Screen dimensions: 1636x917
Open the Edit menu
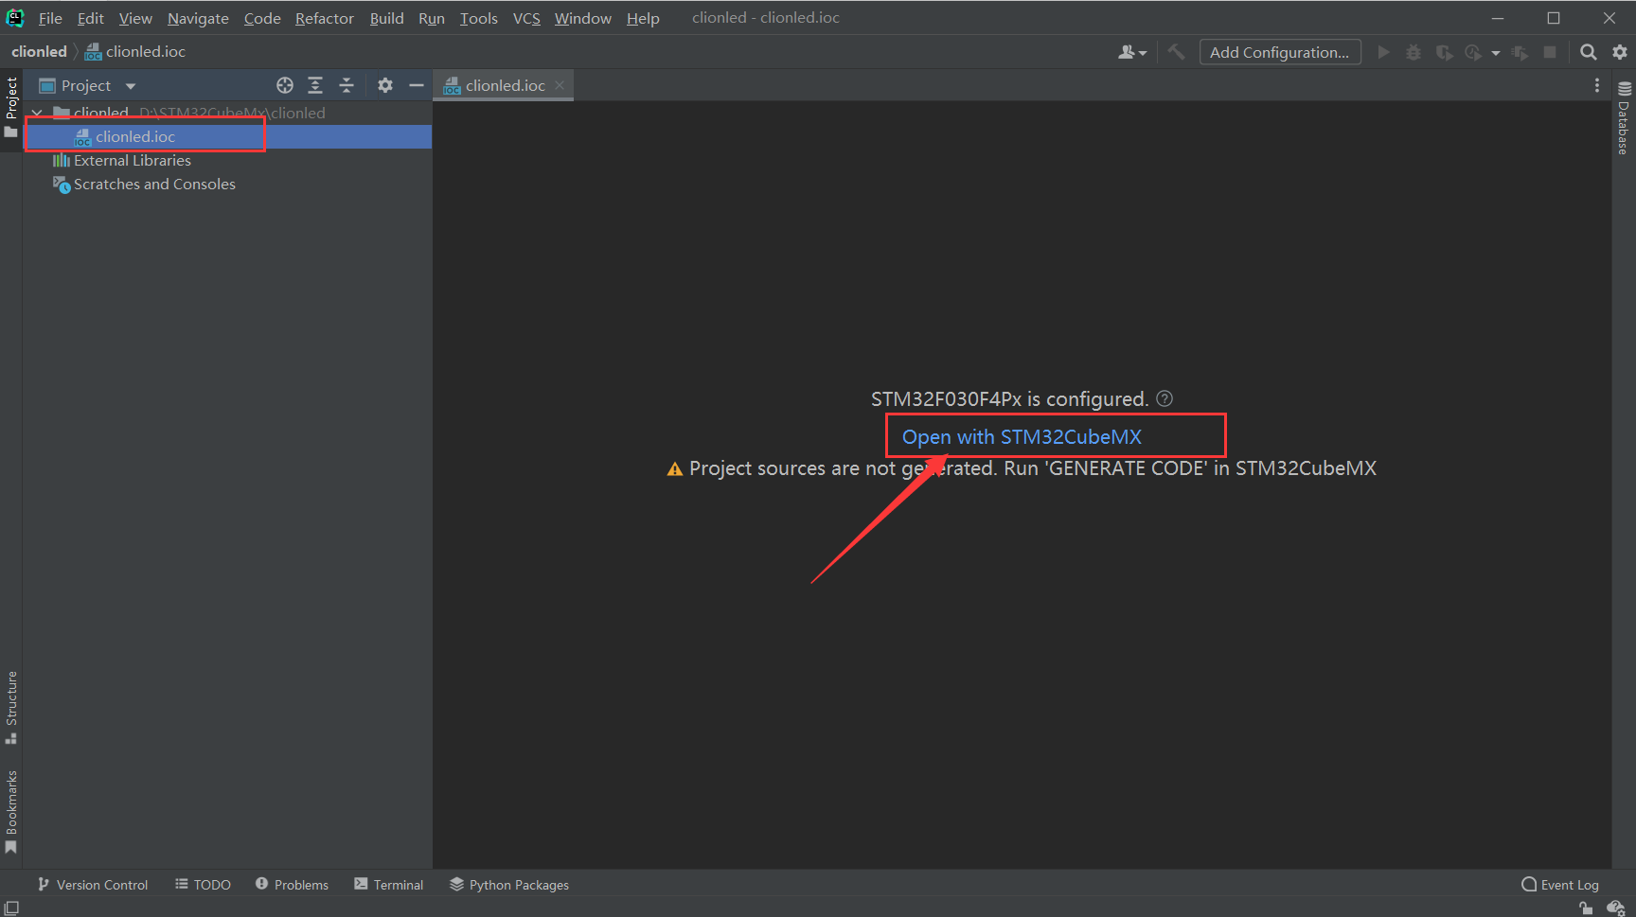[x=91, y=18]
